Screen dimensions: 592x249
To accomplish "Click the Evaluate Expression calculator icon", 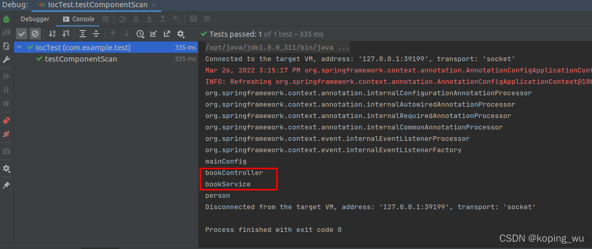I will point(193,19).
